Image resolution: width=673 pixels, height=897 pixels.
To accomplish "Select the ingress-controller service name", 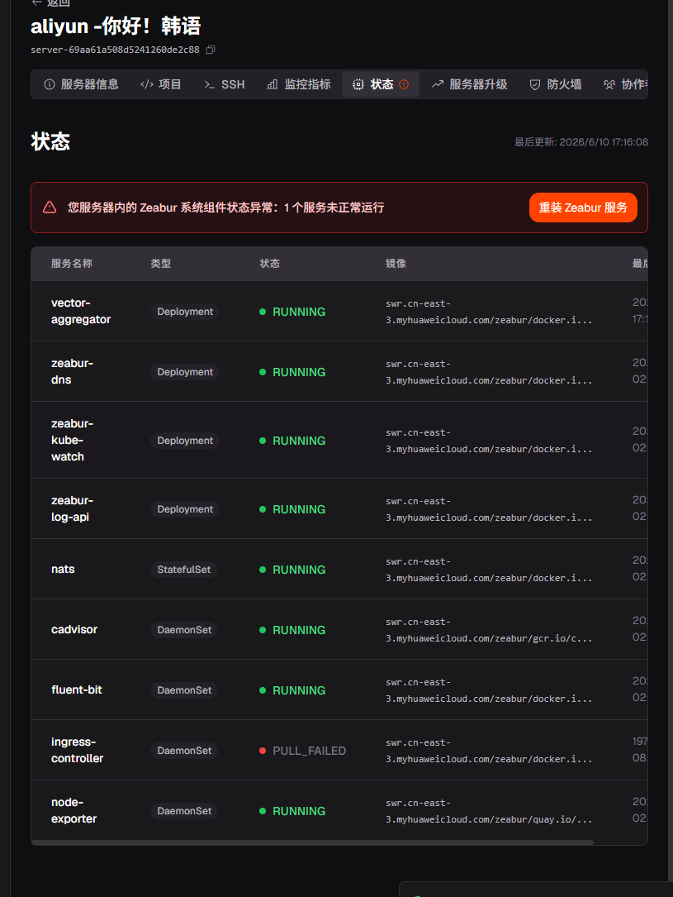I will [x=77, y=750].
